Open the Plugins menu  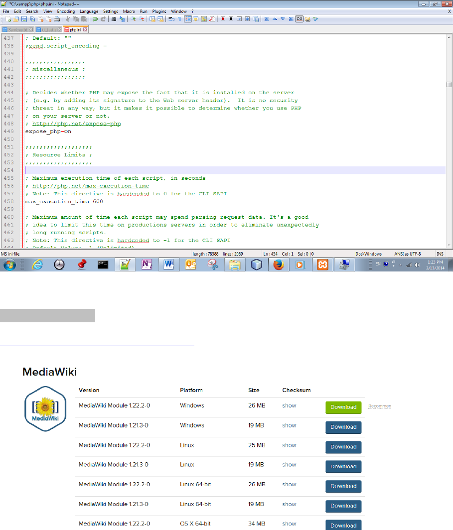tap(159, 11)
